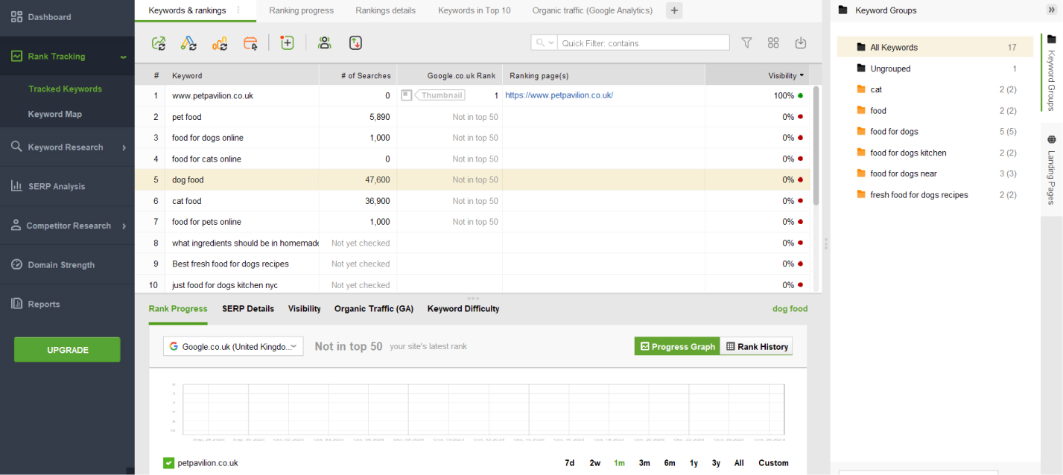Click the add new tab plus button
This screenshot has height=475, width=1063.
click(674, 10)
